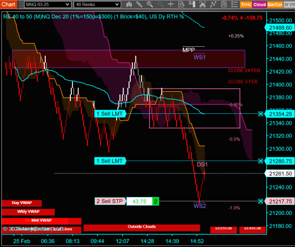Screen dimensions: 295x247
Task: Click the zoom out magnifier icon
Action: [x=160, y=4]
